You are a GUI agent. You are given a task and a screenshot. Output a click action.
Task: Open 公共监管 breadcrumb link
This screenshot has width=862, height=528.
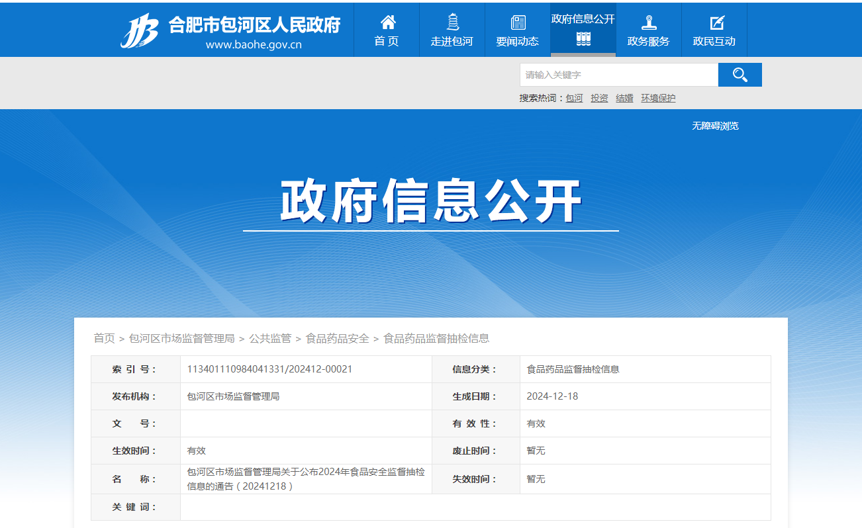coord(270,338)
